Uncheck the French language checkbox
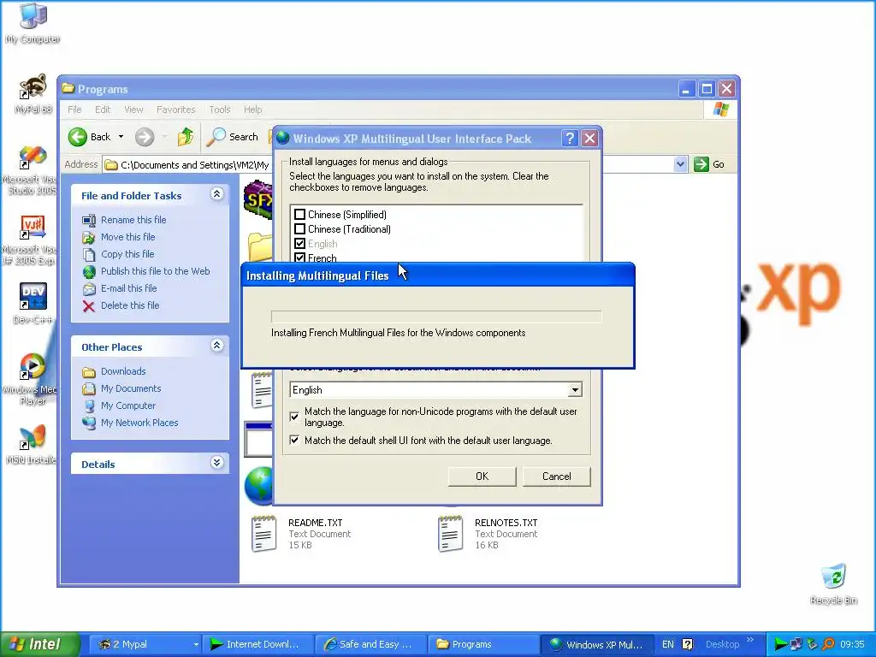This screenshot has width=876, height=657. tap(300, 257)
